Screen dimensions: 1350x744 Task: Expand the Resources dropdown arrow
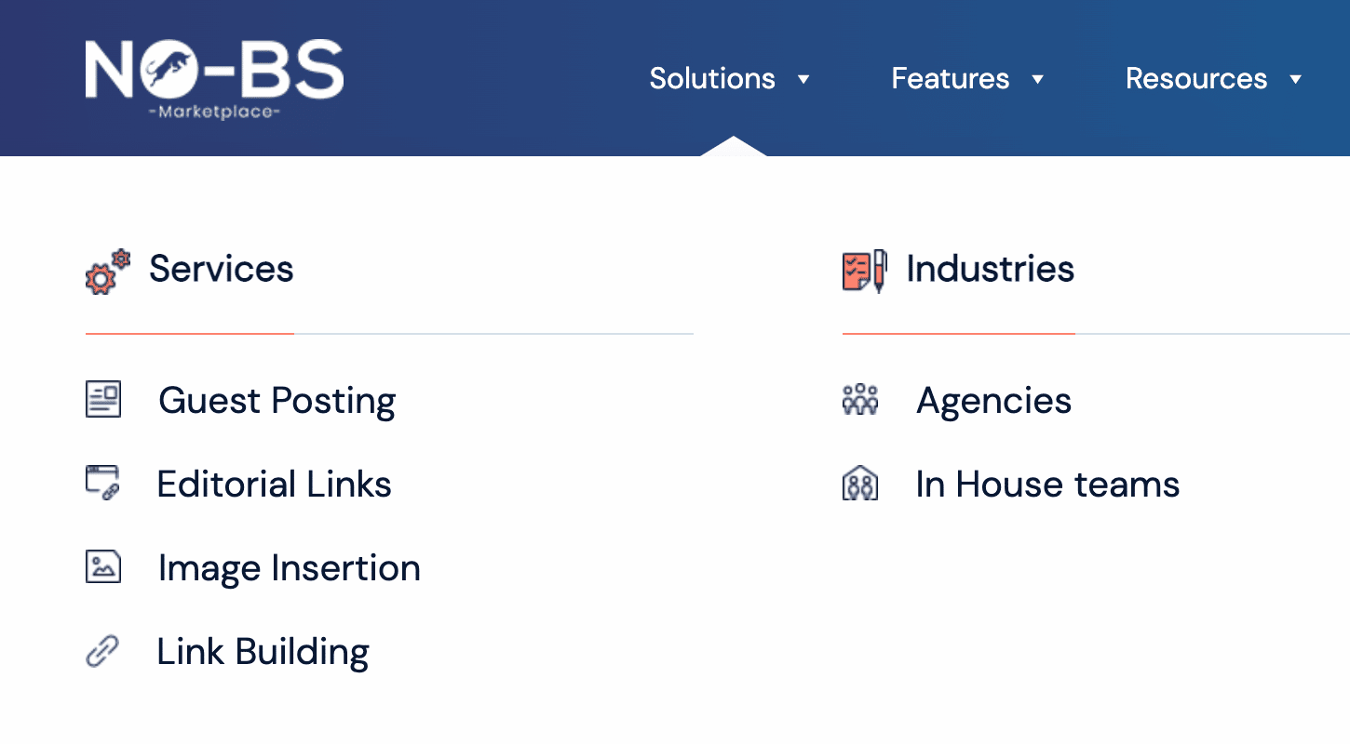(x=1295, y=80)
